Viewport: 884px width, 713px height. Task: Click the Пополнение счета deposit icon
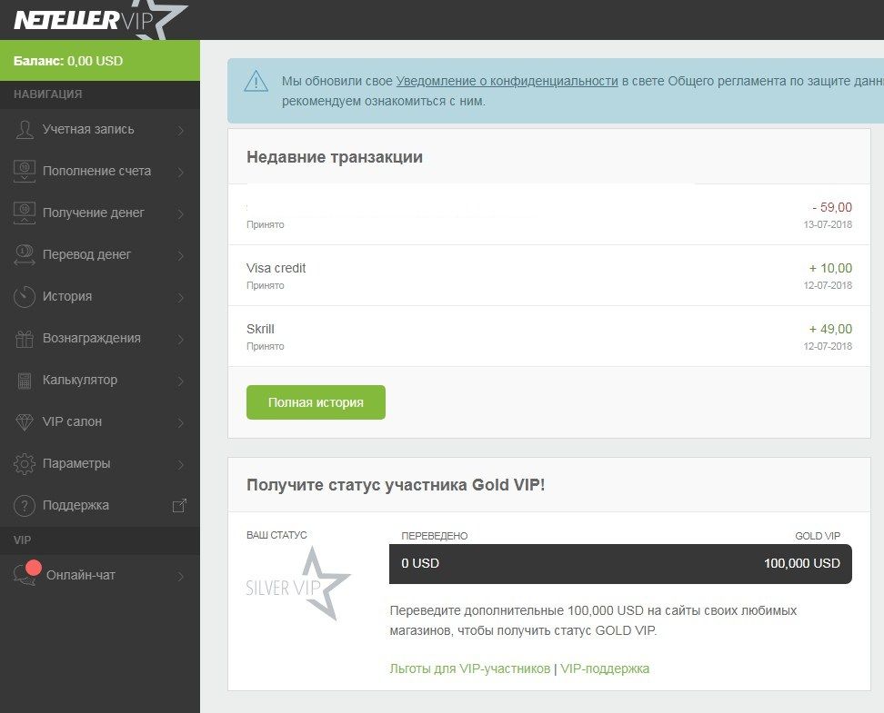[x=25, y=171]
